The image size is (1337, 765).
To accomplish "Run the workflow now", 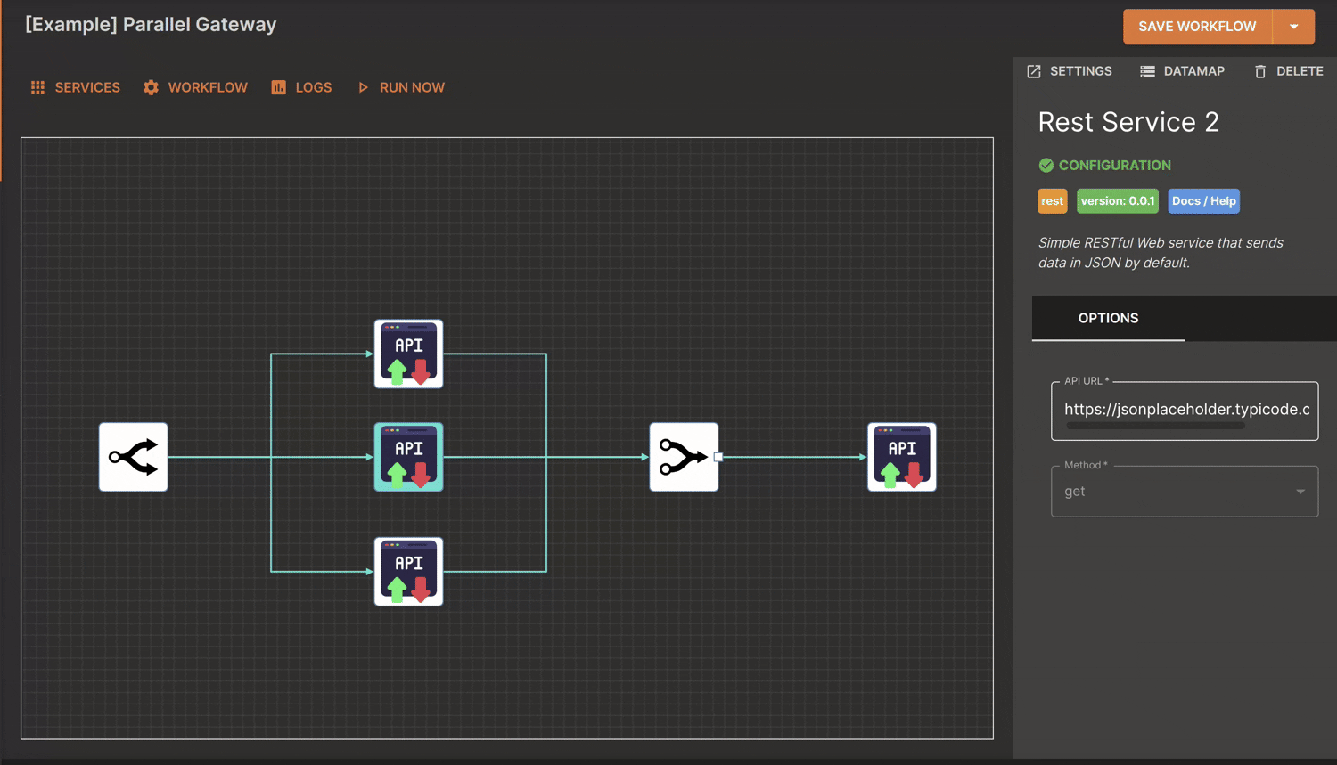I will 401,87.
